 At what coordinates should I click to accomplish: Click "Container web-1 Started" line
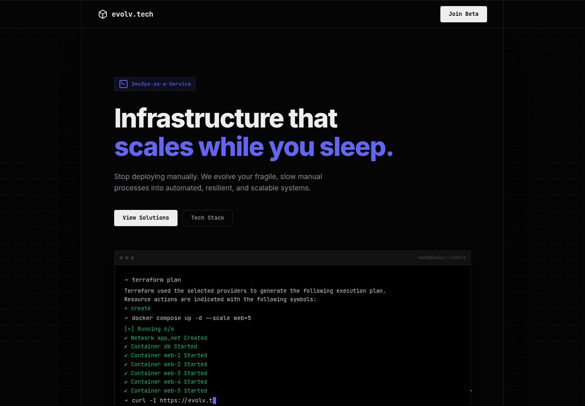click(166, 355)
